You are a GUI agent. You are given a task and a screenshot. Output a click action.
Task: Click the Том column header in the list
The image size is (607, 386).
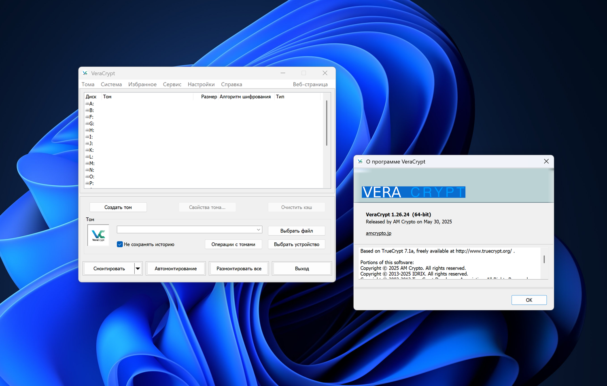[107, 97]
